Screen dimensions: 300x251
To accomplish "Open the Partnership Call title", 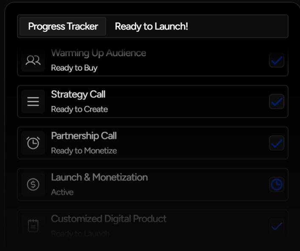I will (x=84, y=136).
